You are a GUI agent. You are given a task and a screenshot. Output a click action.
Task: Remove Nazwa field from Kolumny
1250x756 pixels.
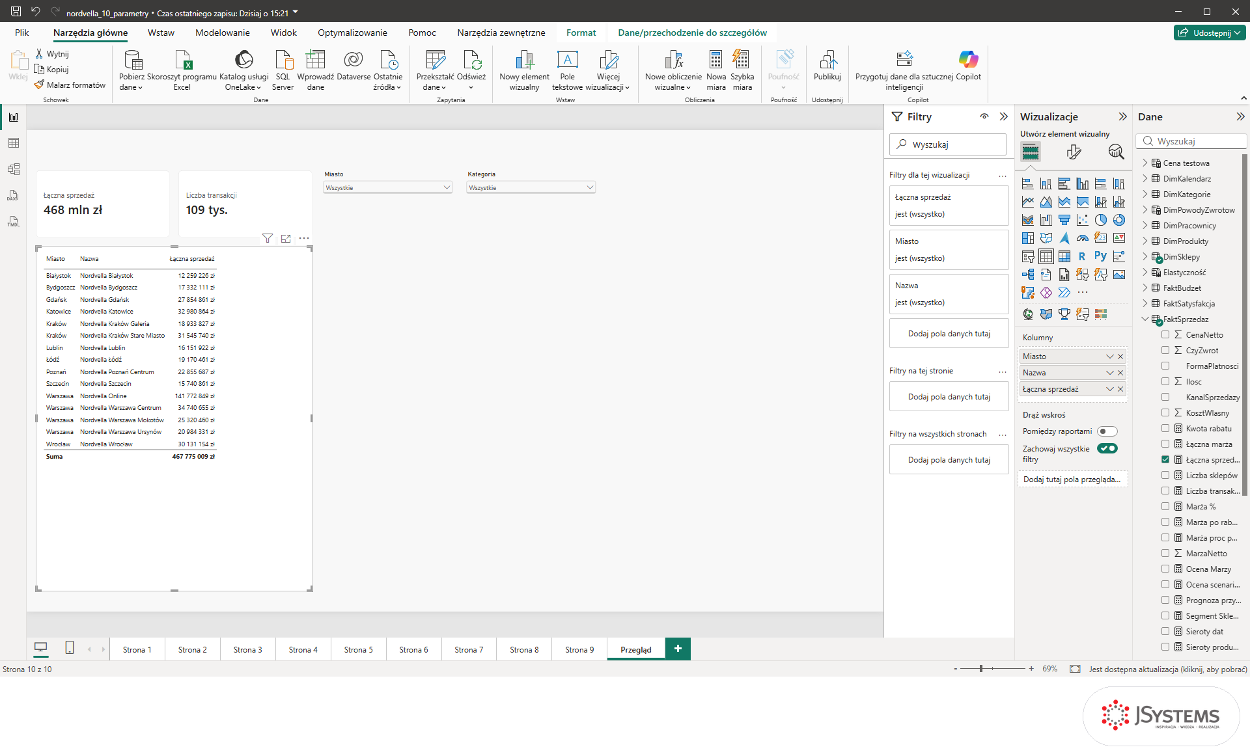point(1120,373)
